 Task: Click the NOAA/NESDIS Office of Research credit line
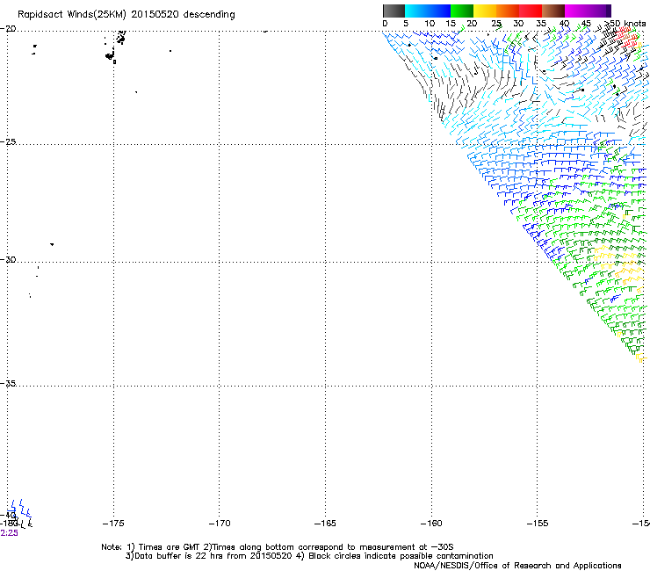tap(517, 566)
